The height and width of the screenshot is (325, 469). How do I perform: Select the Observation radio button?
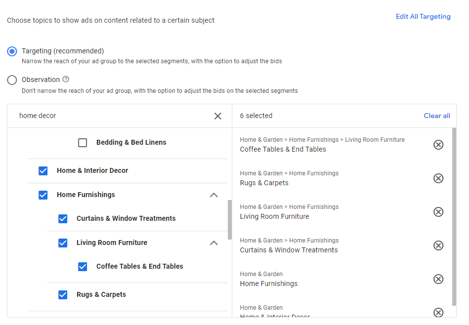click(12, 80)
